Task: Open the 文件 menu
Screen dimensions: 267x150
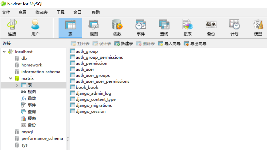Action: click(x=6, y=12)
